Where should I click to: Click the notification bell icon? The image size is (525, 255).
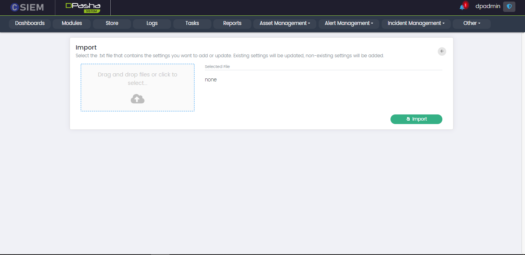pyautogui.click(x=462, y=7)
